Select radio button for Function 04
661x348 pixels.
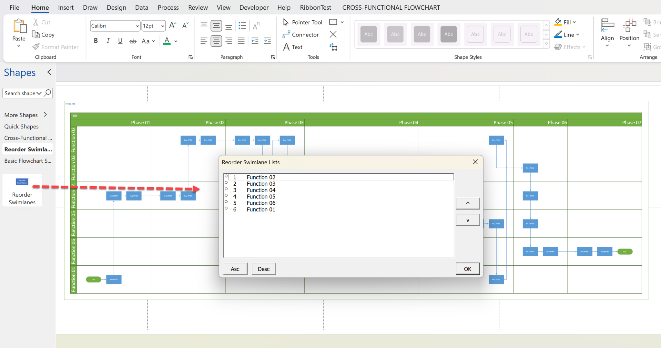(x=226, y=189)
